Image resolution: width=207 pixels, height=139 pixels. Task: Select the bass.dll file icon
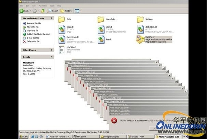[x=62, y=29]
